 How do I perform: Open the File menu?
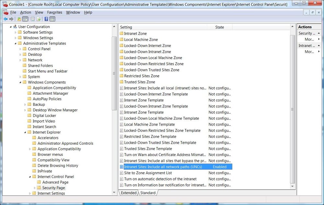(x=13, y=12)
